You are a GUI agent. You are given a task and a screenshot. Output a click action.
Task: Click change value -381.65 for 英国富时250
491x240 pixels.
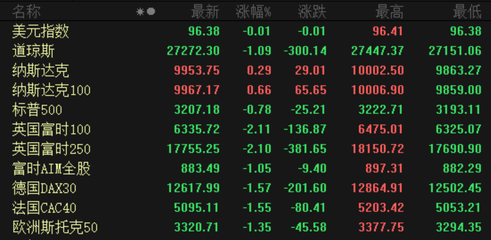coord(305,149)
